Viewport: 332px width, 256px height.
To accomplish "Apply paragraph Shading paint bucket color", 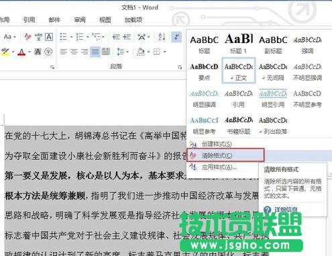I will tap(141, 52).
